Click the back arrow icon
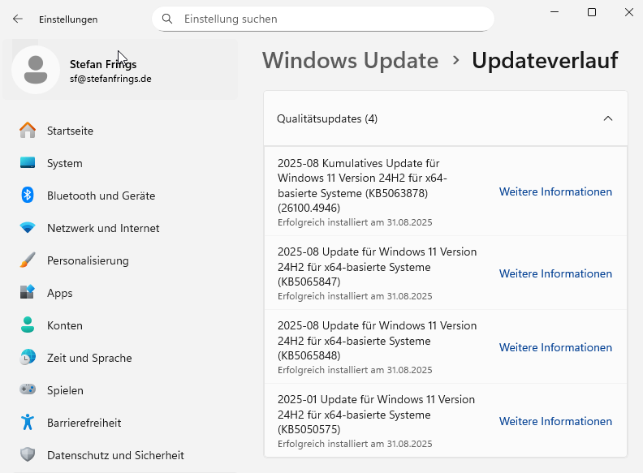The width and height of the screenshot is (643, 473). pos(18,19)
